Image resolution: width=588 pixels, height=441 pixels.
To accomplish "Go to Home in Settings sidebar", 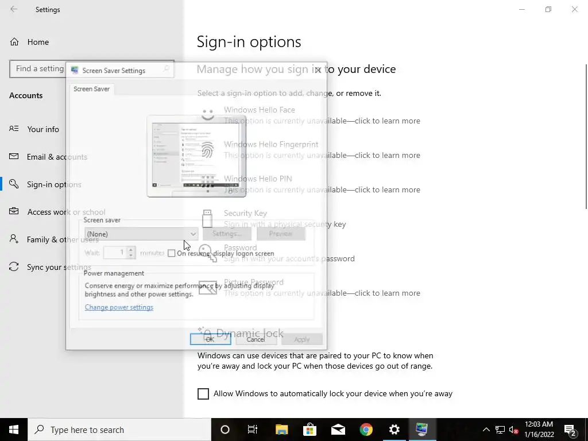I will (38, 42).
